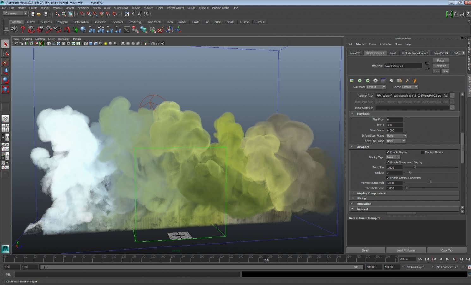Disable Enable Gamma Correction checkbox

[388, 178]
